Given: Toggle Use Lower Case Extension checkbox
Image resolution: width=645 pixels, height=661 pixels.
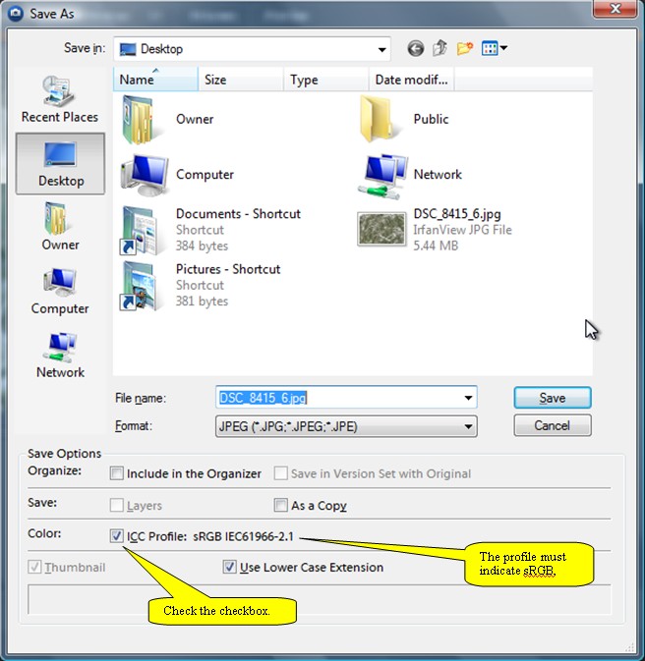Looking at the screenshot, I should (x=230, y=567).
